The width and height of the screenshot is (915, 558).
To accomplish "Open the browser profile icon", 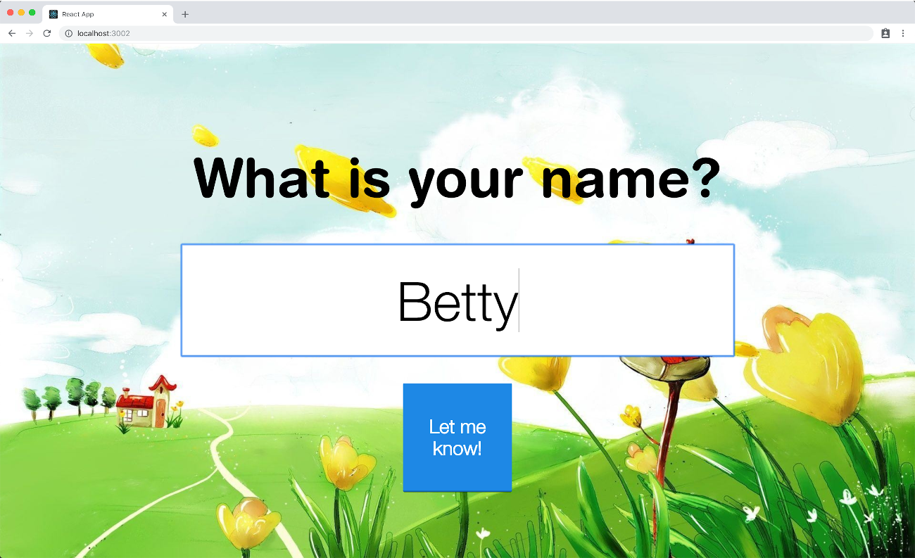I will [x=885, y=33].
